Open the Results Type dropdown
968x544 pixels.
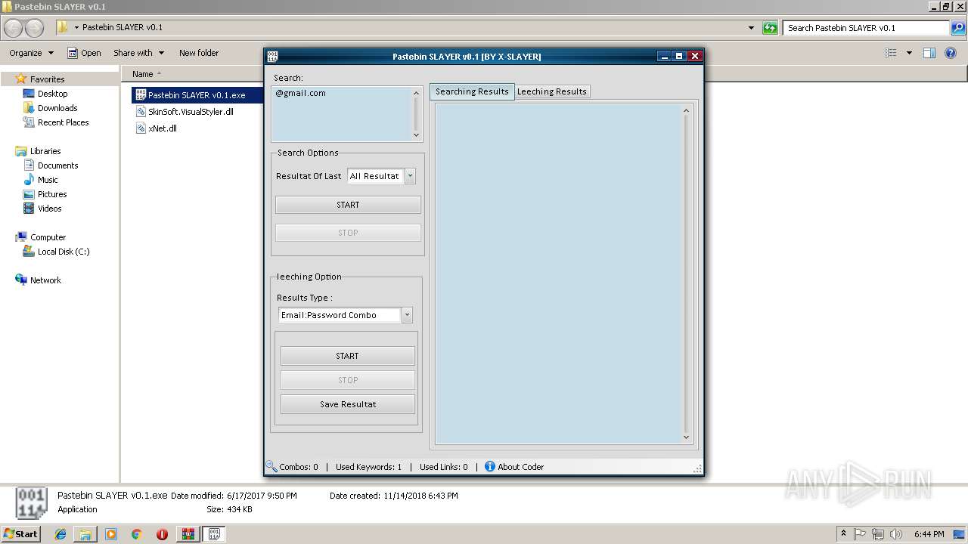407,315
